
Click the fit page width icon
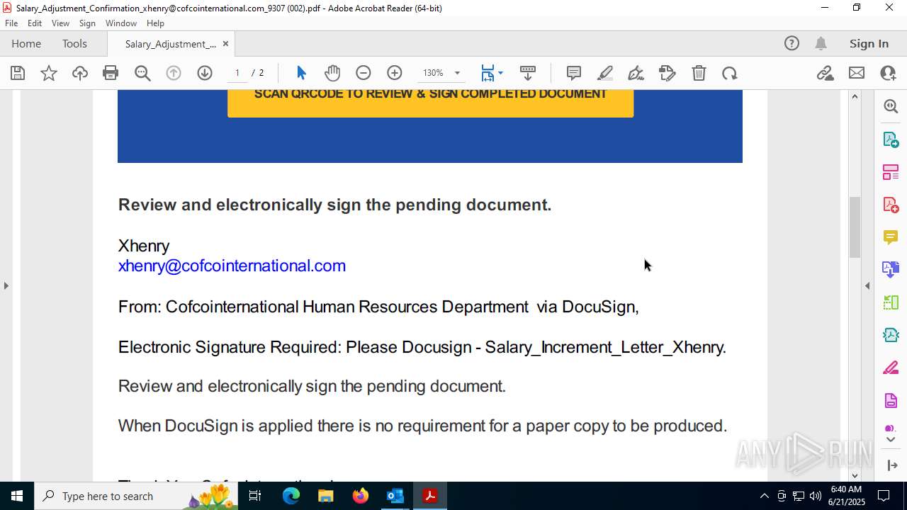[x=488, y=73]
